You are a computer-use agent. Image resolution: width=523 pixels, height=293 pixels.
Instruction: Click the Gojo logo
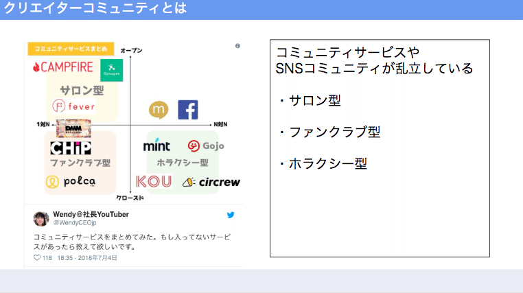(x=206, y=145)
